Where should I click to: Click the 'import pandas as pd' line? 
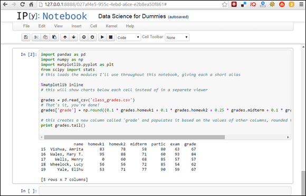pyautogui.click(x=63, y=54)
